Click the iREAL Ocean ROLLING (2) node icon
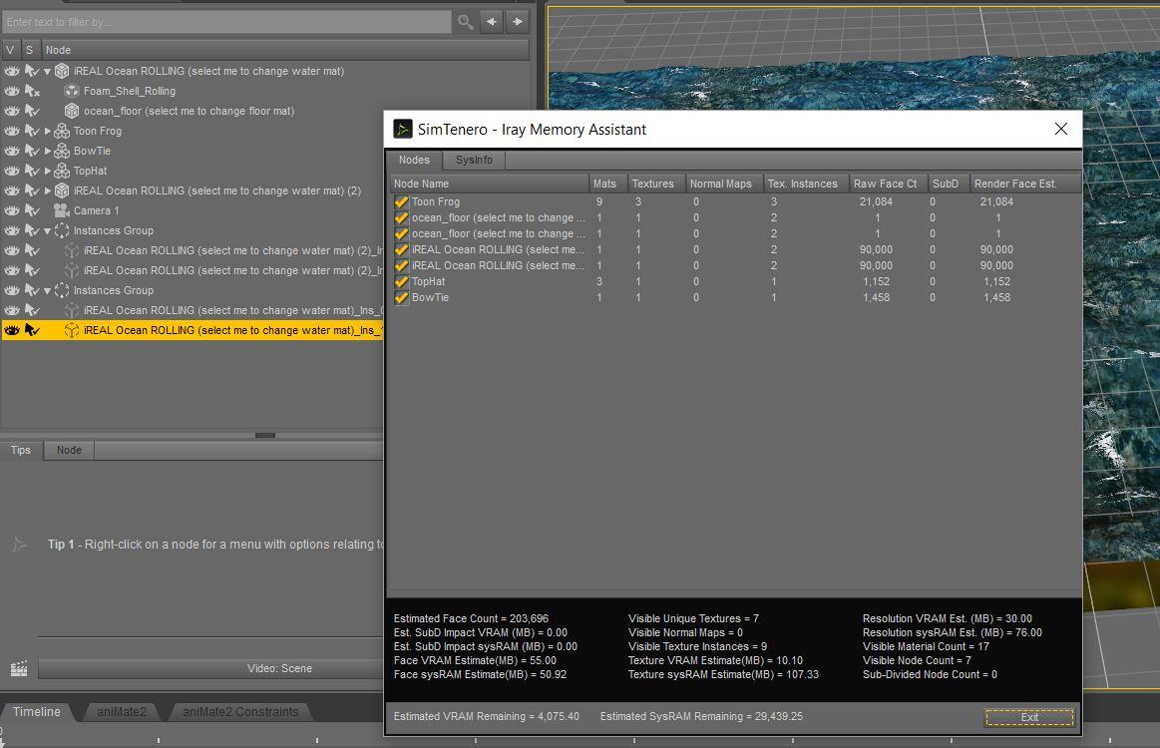 click(x=62, y=190)
